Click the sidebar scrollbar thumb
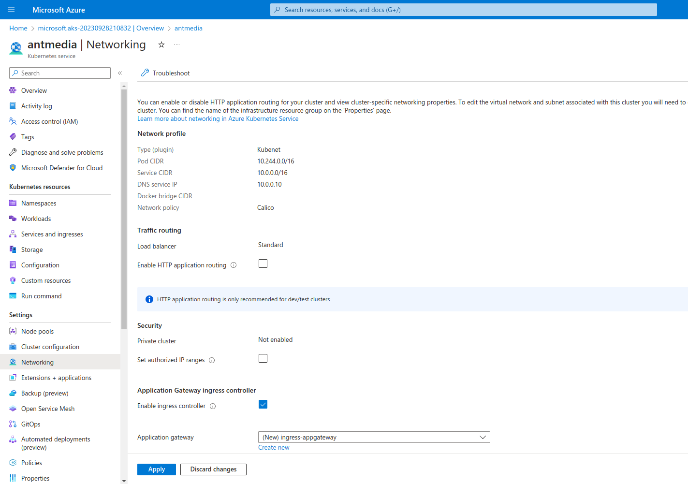The height and width of the screenshot is (484, 688). tap(124, 209)
